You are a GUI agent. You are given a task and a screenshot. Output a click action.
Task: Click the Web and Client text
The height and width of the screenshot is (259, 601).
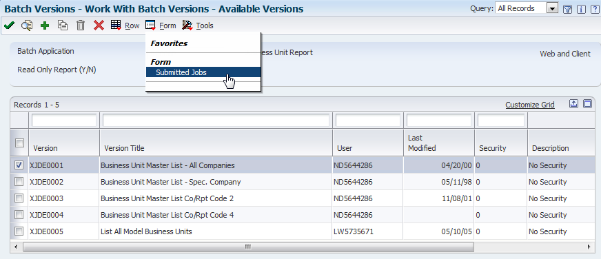pos(565,54)
